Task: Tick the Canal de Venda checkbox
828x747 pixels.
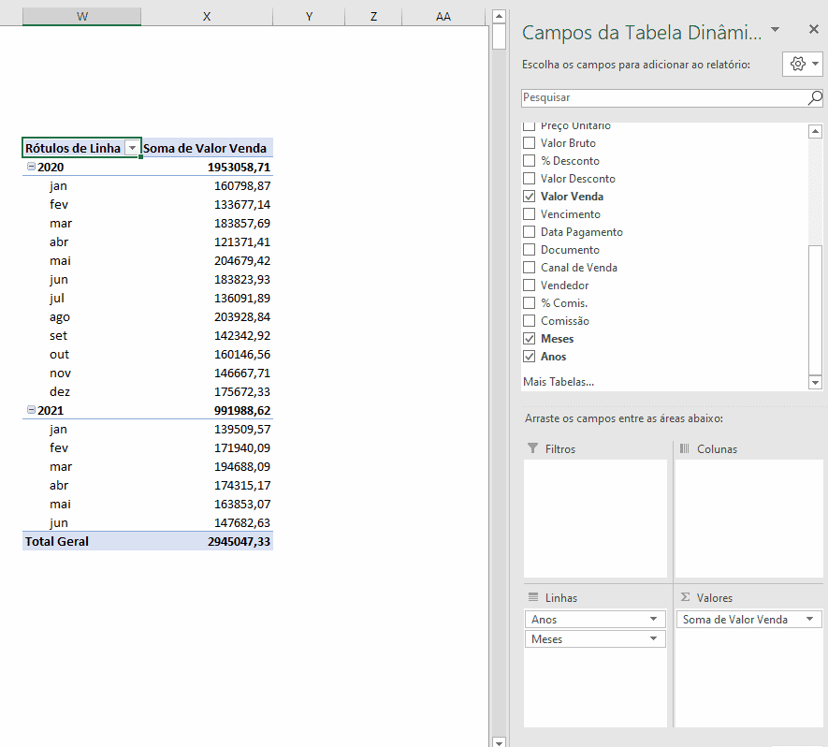Action: coord(530,268)
